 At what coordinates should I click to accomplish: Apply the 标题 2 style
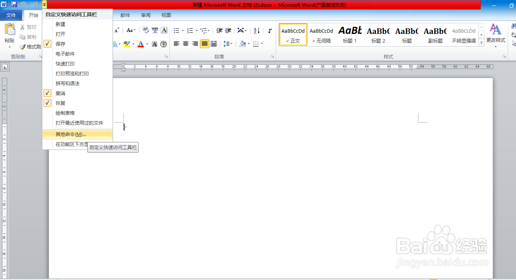point(378,35)
